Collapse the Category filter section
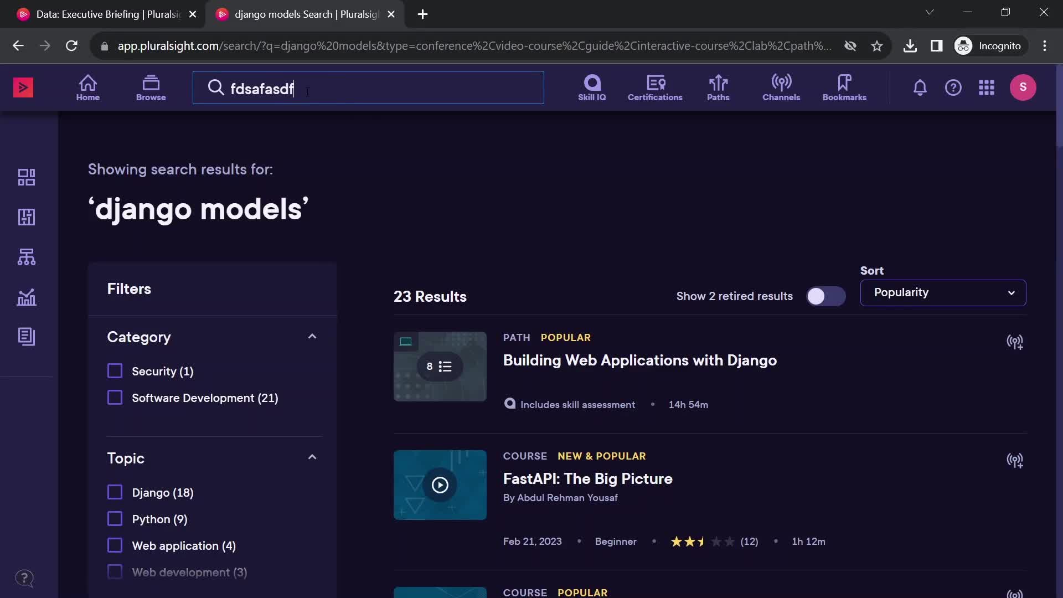1063x598 pixels. pyautogui.click(x=312, y=337)
